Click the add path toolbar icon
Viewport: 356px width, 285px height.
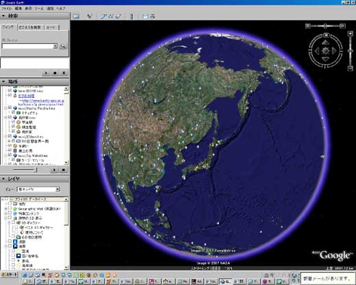tap(111, 16)
